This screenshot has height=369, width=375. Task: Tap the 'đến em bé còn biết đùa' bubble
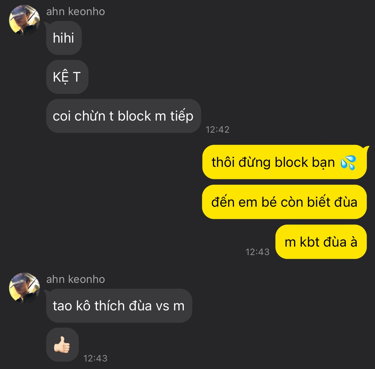tap(284, 202)
